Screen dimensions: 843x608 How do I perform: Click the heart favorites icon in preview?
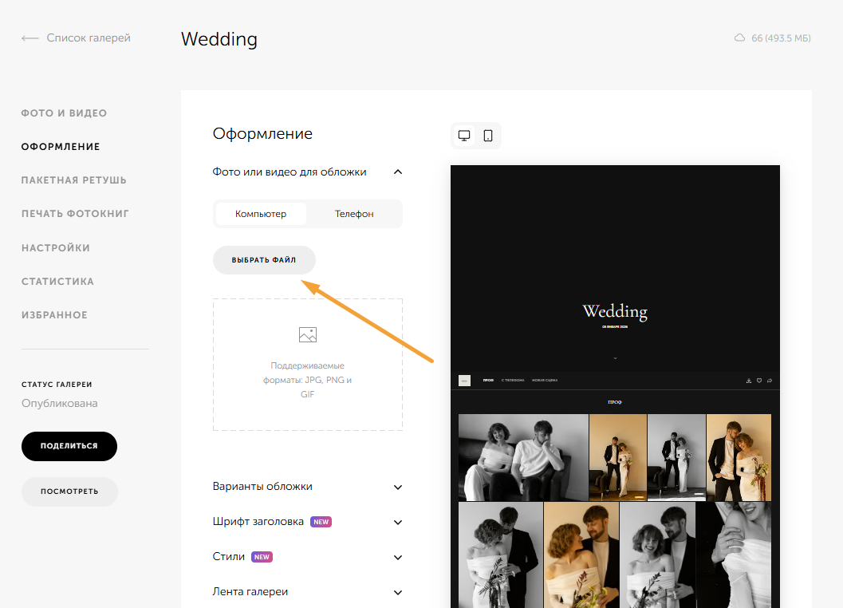click(759, 381)
